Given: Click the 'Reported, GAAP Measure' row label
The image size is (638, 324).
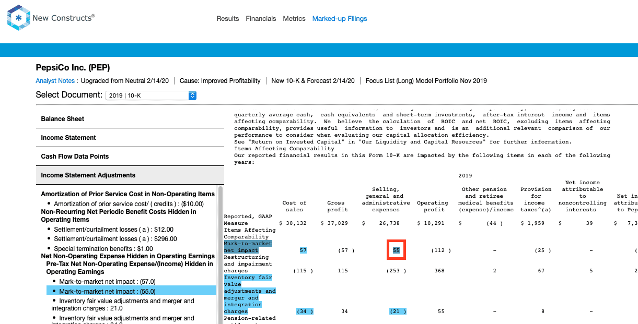Looking at the screenshot, I should (x=248, y=220).
